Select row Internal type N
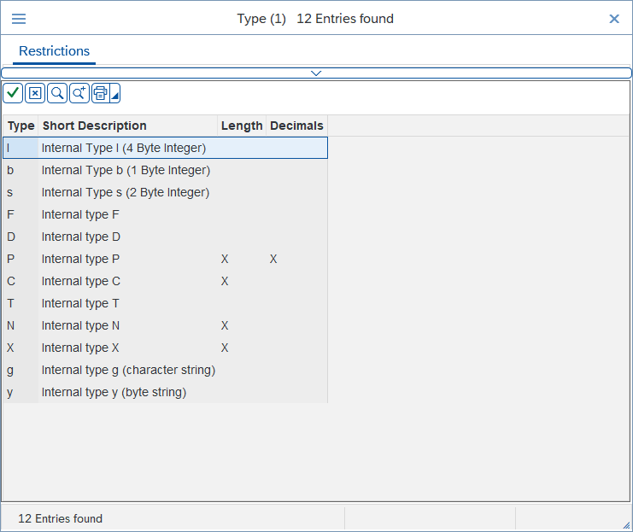Viewport: 633px width, 532px height. pyautogui.click(x=166, y=325)
